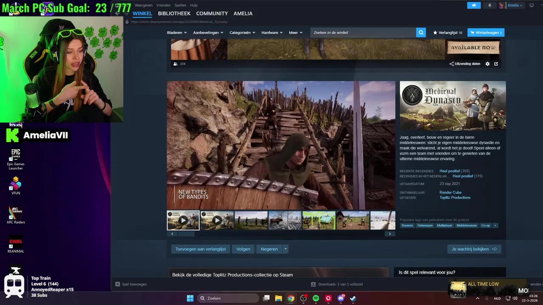Open File Explorer from taskbar
The image size is (543, 305).
click(x=278, y=298)
